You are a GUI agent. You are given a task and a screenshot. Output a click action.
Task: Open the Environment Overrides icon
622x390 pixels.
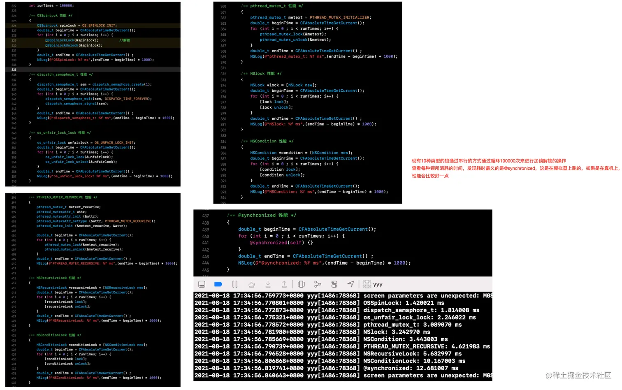334,284
